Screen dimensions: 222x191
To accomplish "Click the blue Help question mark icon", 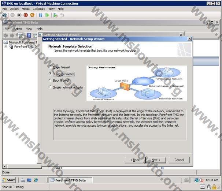I will point(29,35).
